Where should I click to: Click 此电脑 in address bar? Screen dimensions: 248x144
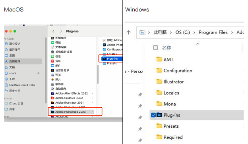coord(160,32)
